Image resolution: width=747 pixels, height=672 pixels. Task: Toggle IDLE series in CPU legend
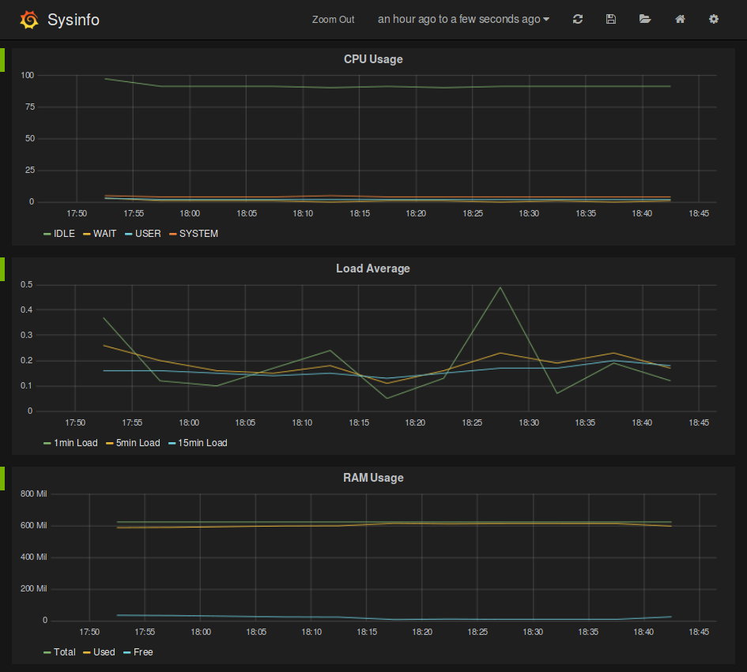[64, 234]
